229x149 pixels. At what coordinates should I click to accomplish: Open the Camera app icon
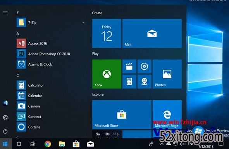[21, 106]
